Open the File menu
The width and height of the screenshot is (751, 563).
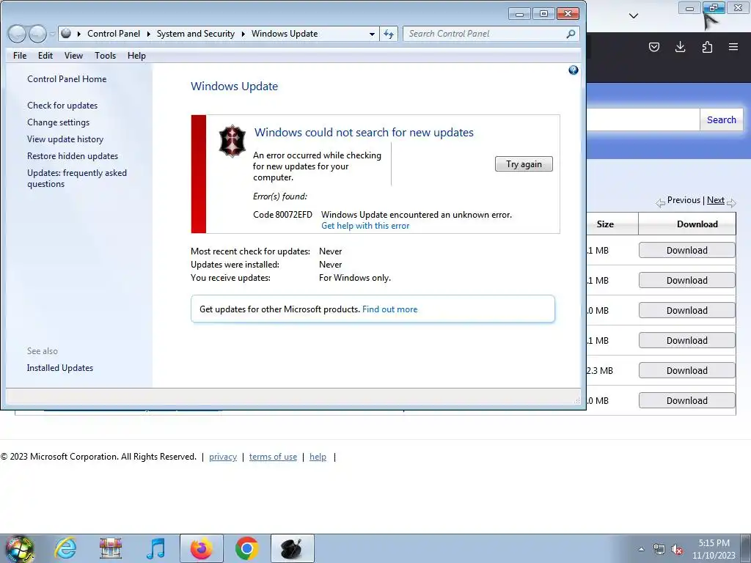coord(20,56)
